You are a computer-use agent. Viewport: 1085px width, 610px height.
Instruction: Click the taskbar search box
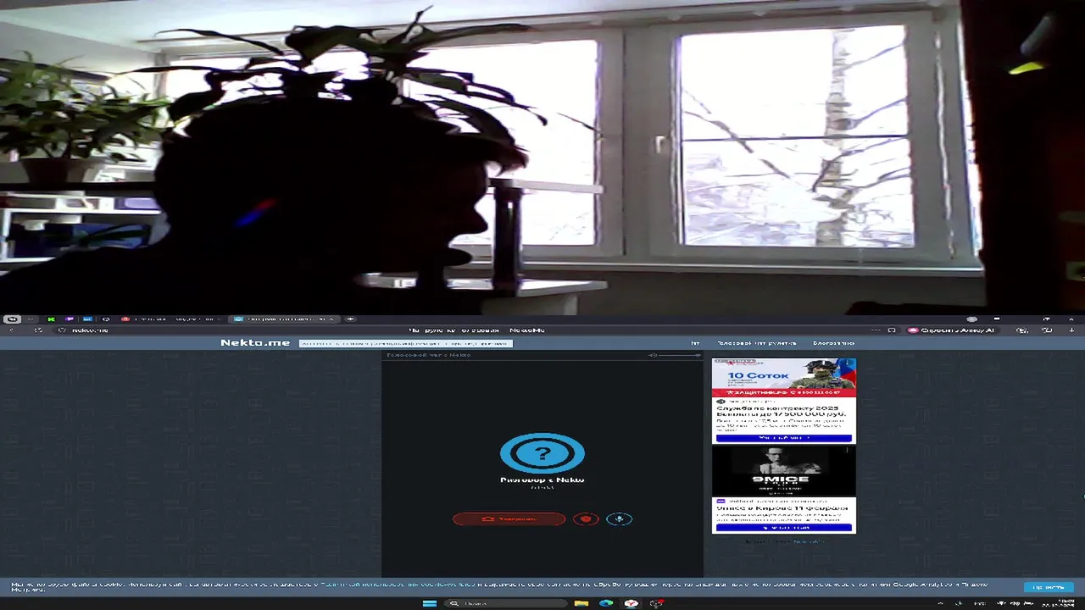click(507, 603)
